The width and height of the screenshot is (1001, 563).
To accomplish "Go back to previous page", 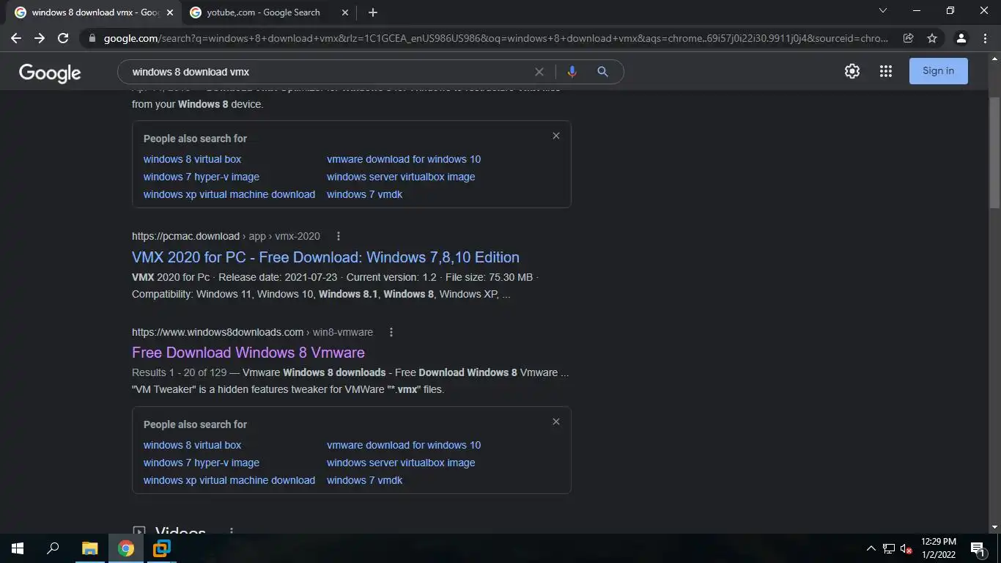I will coord(16,38).
